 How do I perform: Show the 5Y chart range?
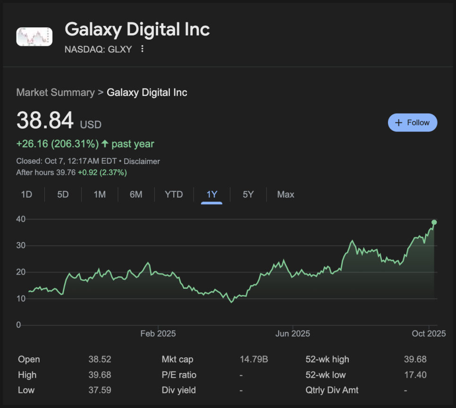click(248, 194)
